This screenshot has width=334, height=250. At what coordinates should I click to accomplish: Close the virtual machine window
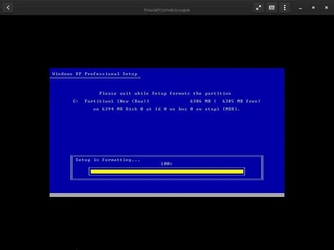click(x=326, y=8)
